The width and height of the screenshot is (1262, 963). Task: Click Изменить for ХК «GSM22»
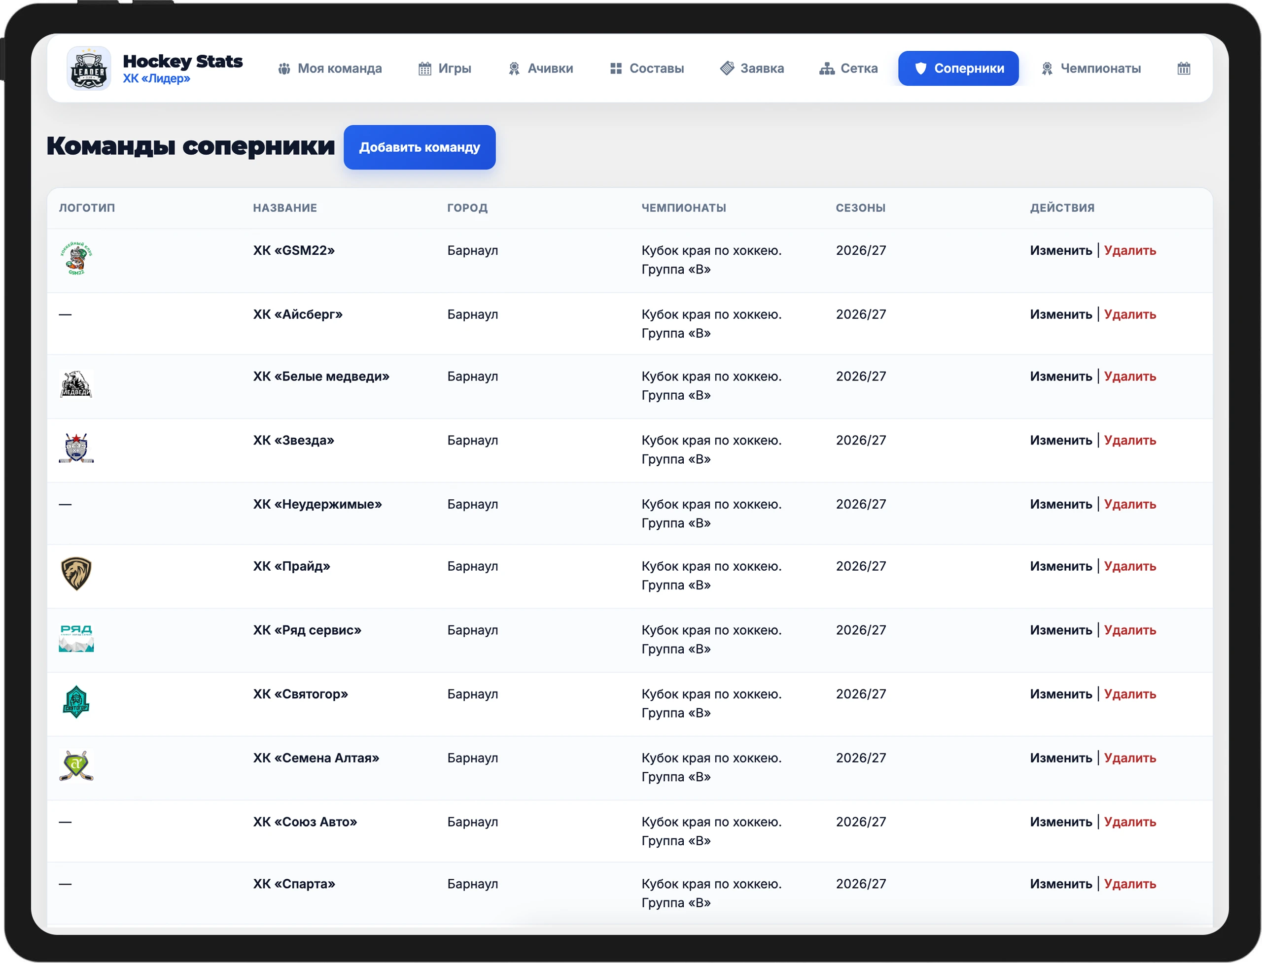point(1061,250)
